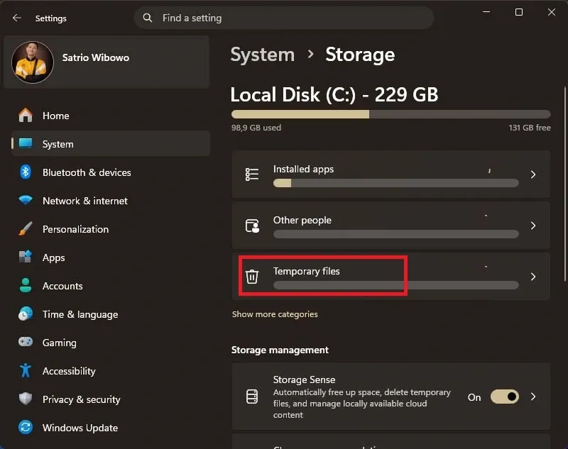Screen dimensions: 568x449
Task: Open the Accessibility figure icon
Action: (x=26, y=371)
